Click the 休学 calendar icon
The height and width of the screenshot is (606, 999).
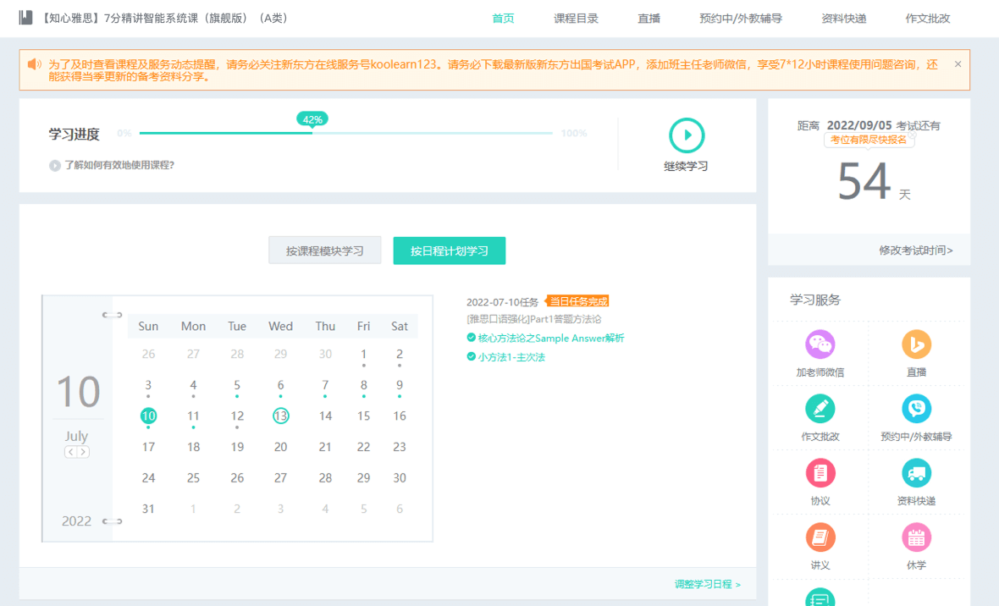[x=916, y=537]
